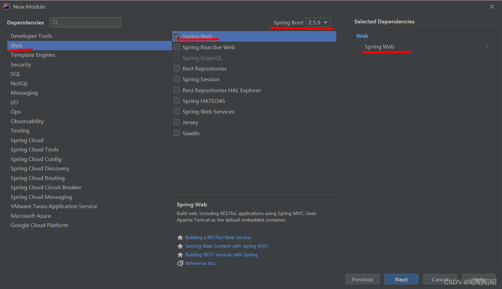Check the Spring Session checkbox

(x=177, y=79)
